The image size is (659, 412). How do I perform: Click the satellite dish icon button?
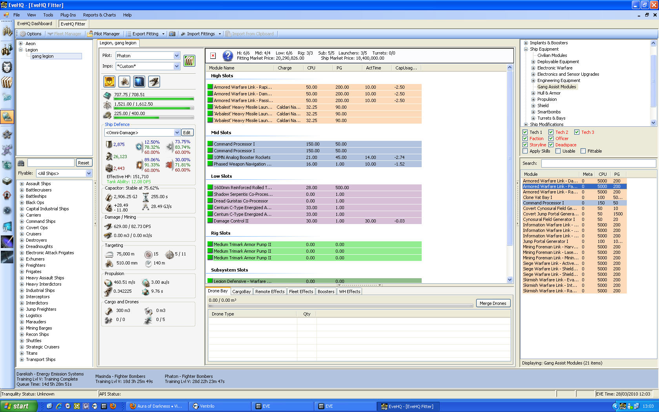tap(124, 81)
